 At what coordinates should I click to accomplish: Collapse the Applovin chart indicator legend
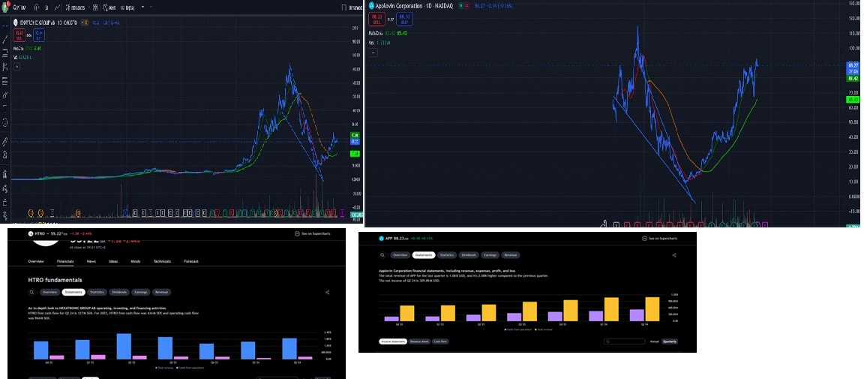tap(373, 53)
